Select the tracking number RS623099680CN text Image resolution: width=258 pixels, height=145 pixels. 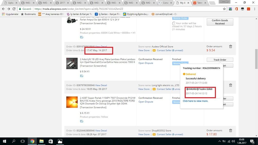pos(211,68)
